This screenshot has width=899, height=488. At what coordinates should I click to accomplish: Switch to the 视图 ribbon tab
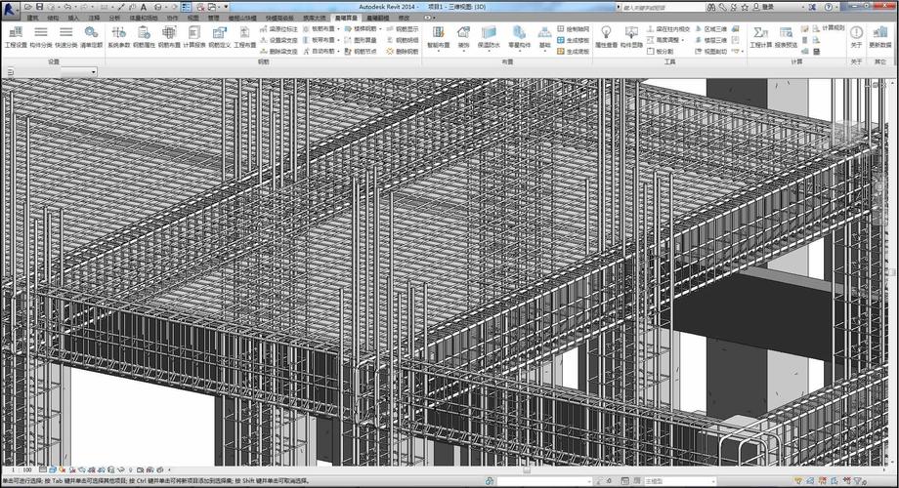pyautogui.click(x=193, y=18)
